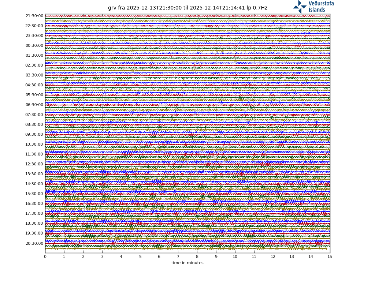This screenshot has height=281, width=375.
Task: Select the x-axis tick labeled 6
Action: pos(159,257)
